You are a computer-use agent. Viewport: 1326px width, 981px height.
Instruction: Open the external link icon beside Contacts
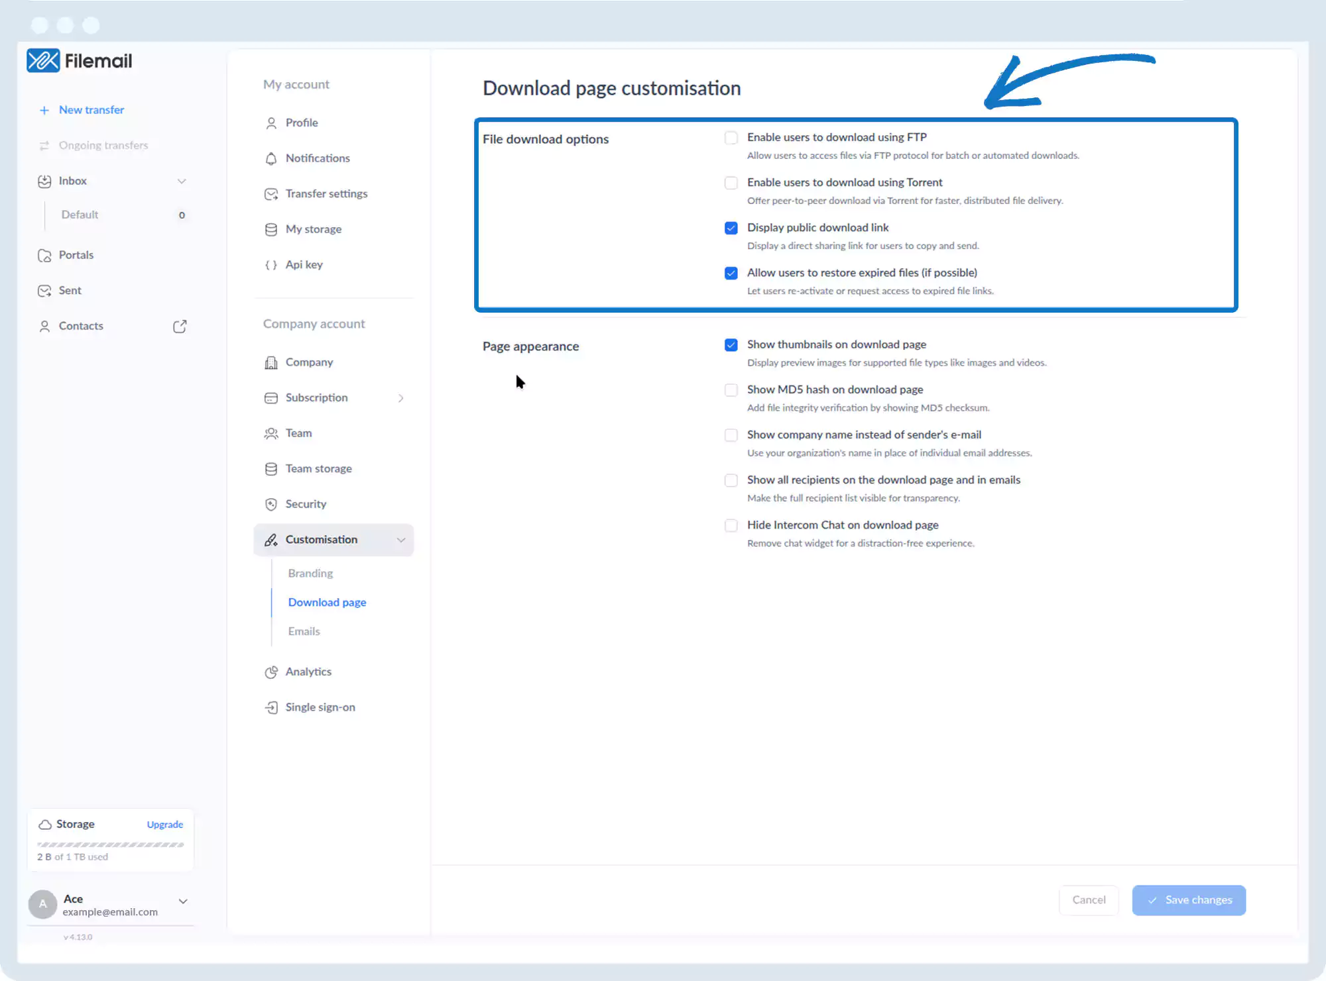(180, 326)
